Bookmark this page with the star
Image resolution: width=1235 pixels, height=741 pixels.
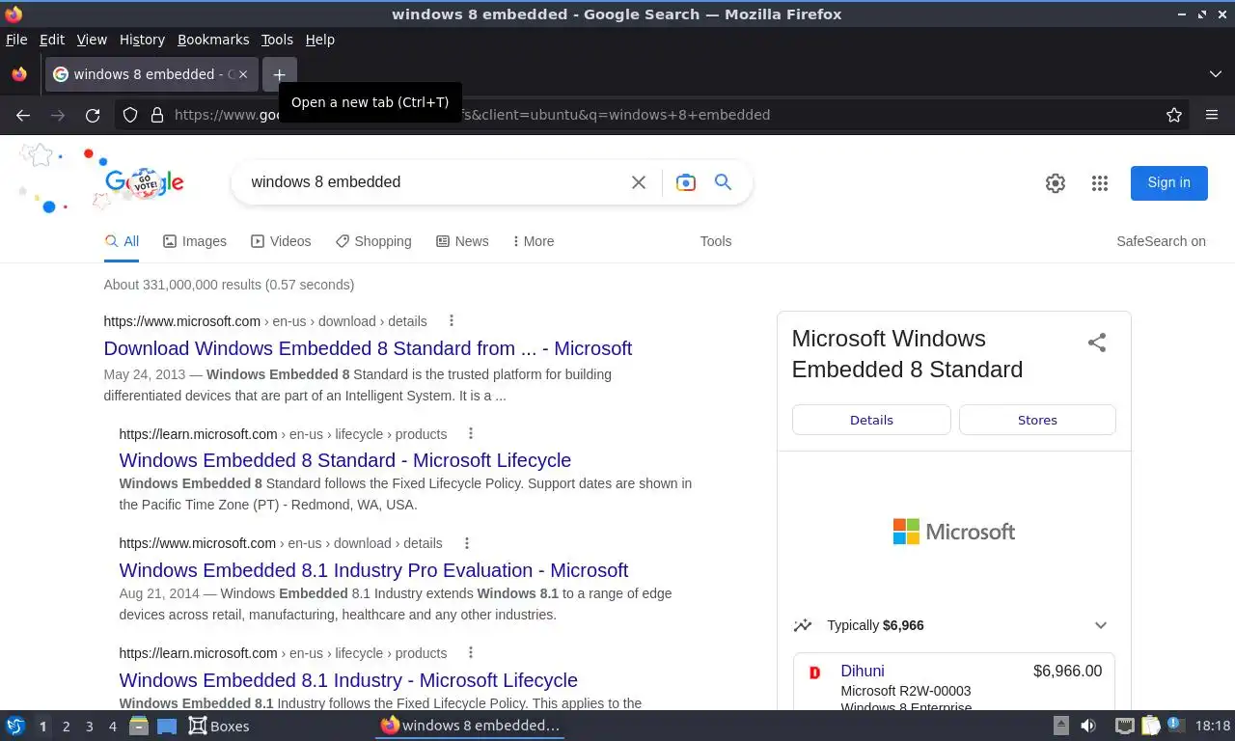1174,115
